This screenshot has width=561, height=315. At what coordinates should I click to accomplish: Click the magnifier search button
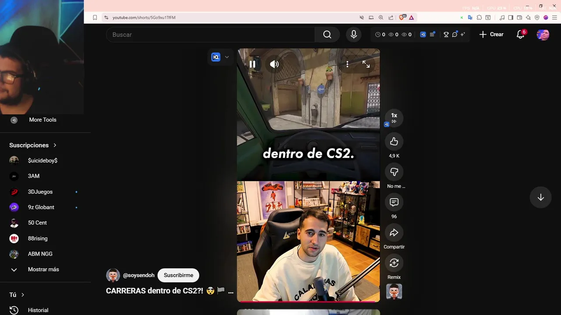click(327, 35)
